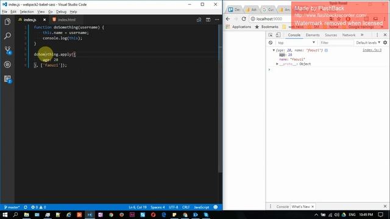The image size is (390, 219).
Task: Click the master branch in status bar
Action: coord(12,207)
